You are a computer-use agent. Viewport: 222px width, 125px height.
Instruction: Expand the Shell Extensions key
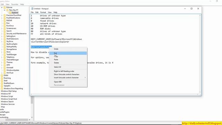[2, 39]
